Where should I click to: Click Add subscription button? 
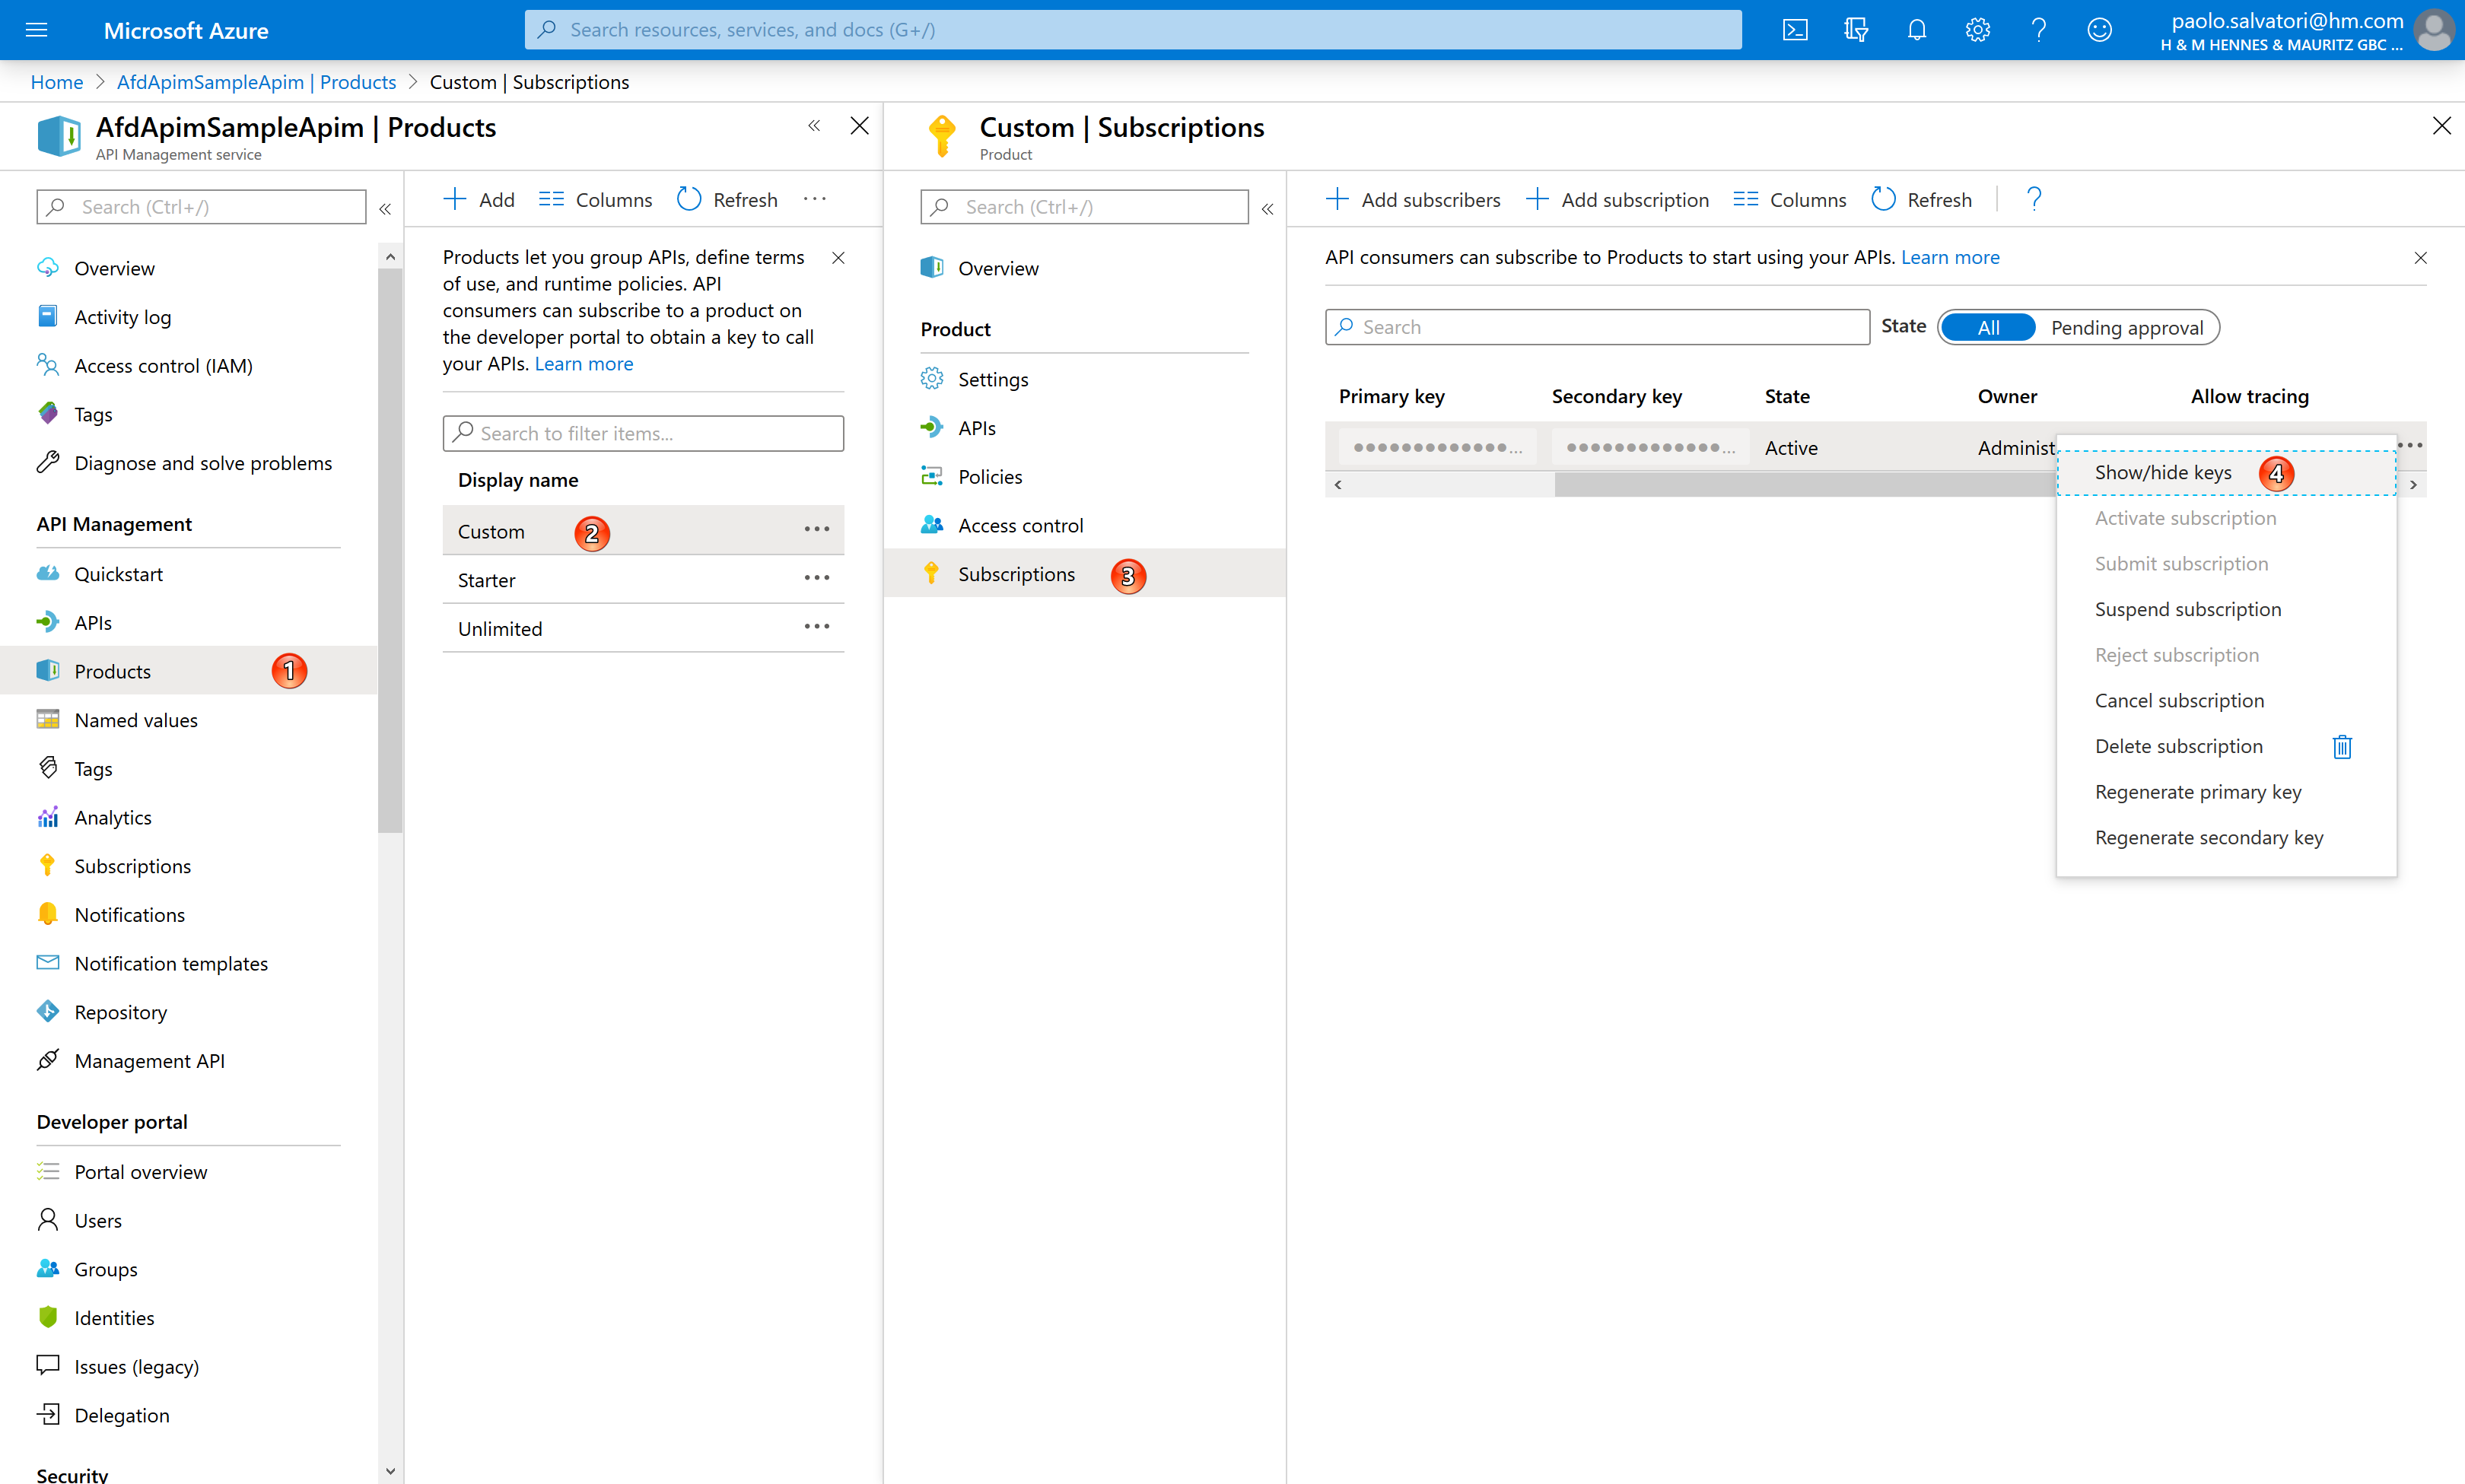(x=1618, y=200)
